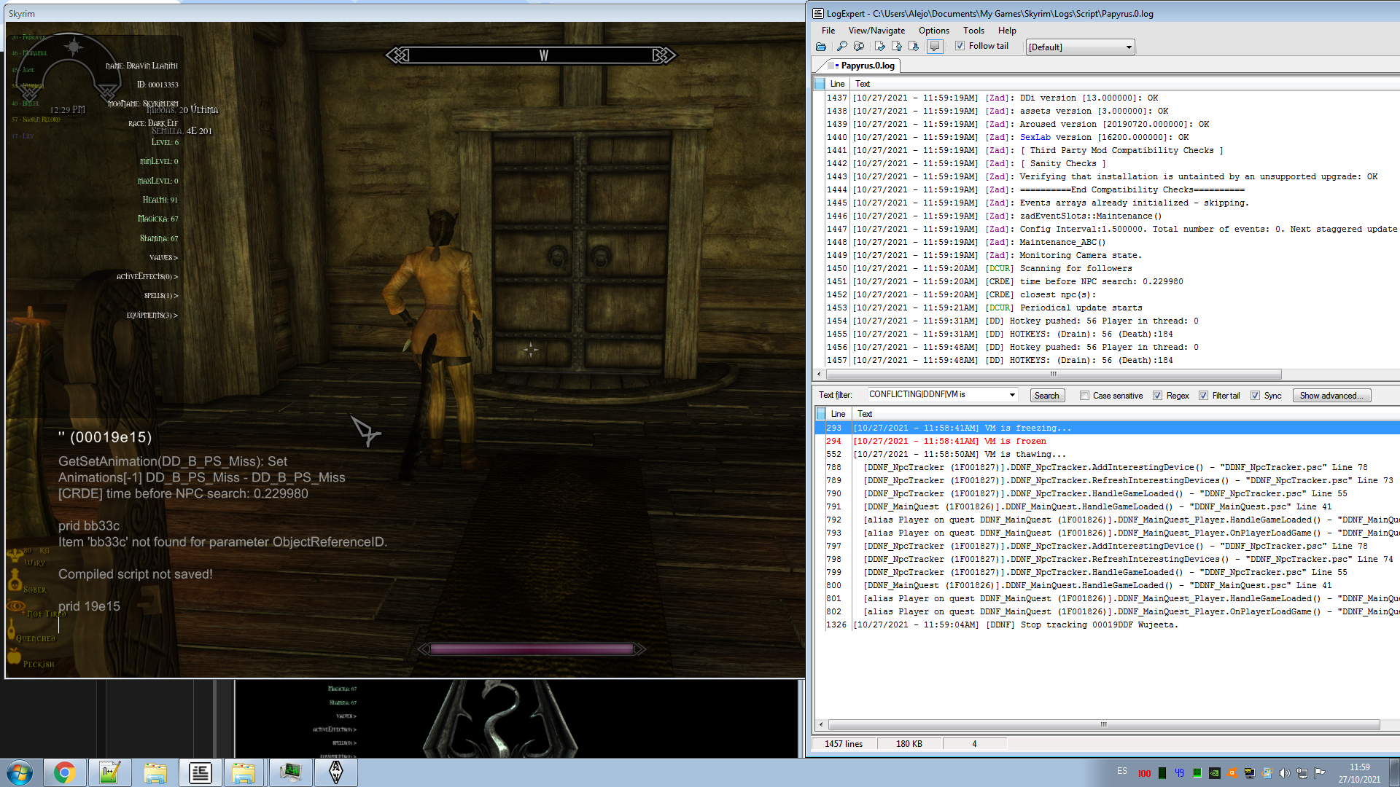Click the Line column header in upper log
The width and height of the screenshot is (1400, 787).
point(837,84)
